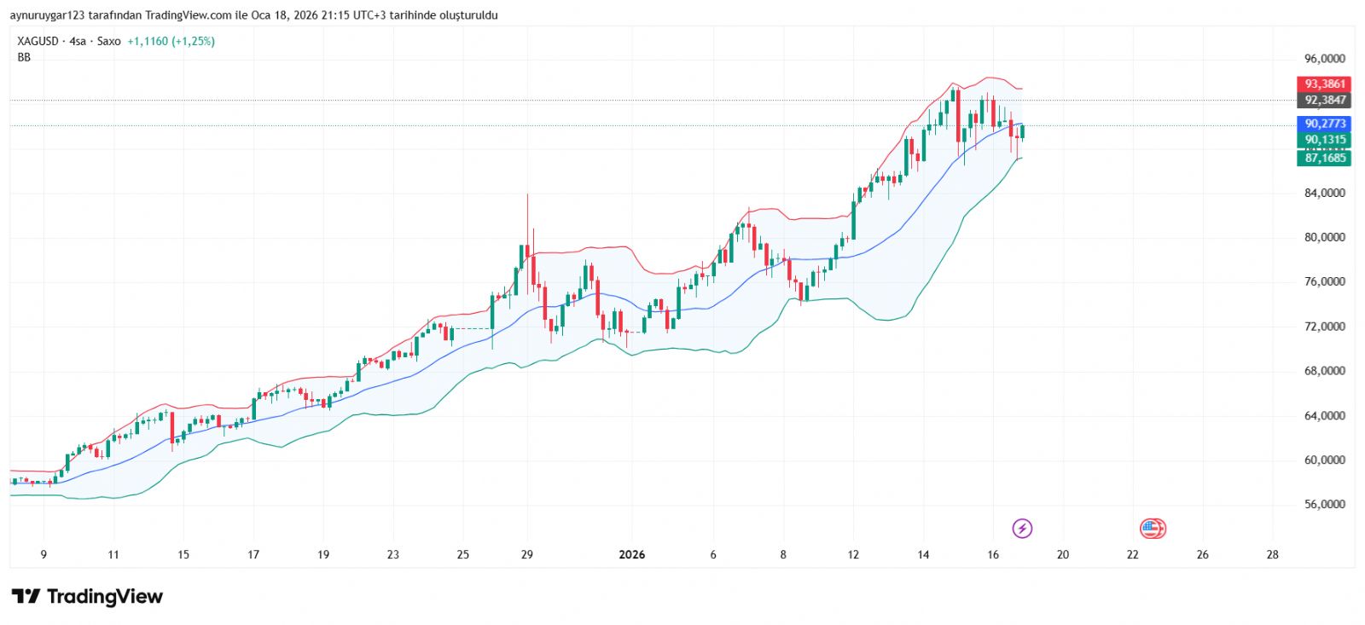Click the gray 92,3847 price label
The height and width of the screenshot is (625, 1365).
(1324, 100)
